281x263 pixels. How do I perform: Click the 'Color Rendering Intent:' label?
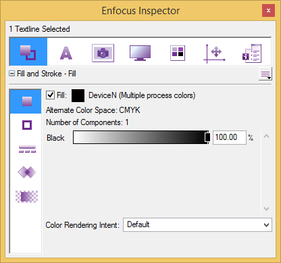[x=82, y=225]
